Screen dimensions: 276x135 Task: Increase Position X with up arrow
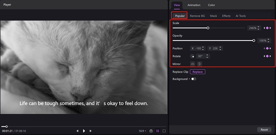pyautogui.click(x=203, y=47)
